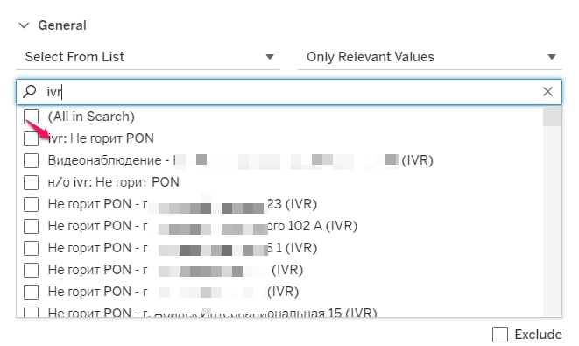This screenshot has width=579, height=346.
Task: Click the arrow next to Only Relevant Values
Action: [552, 57]
